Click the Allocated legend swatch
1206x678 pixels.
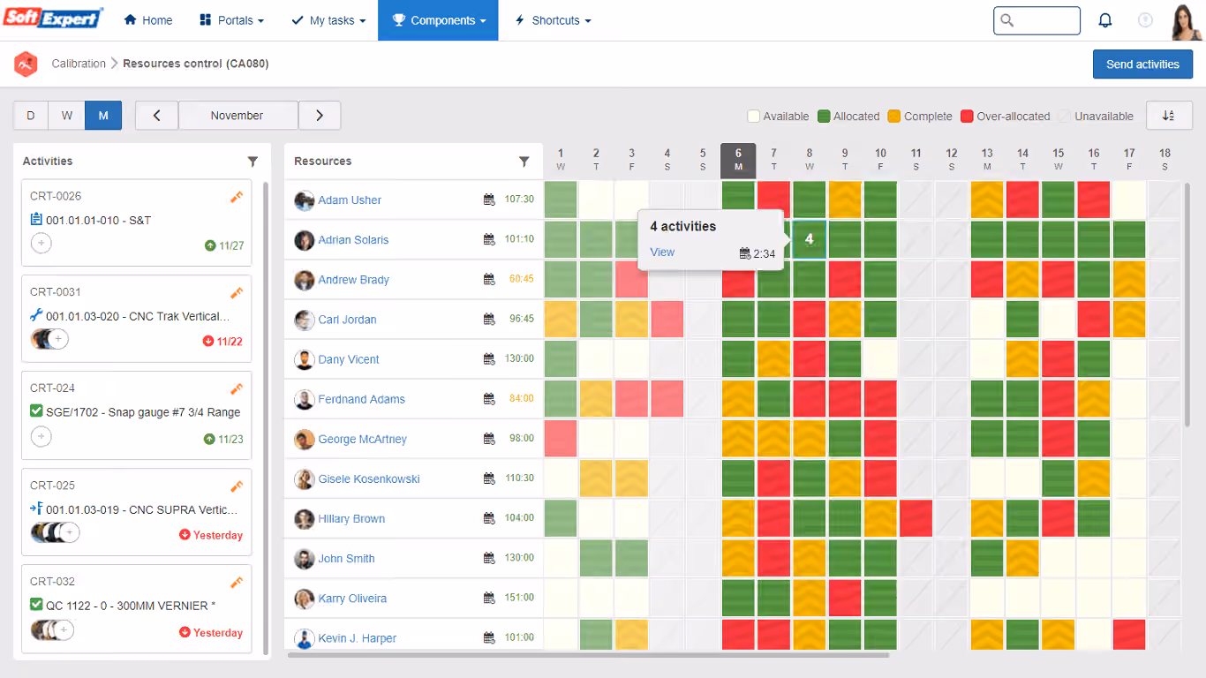coord(824,116)
